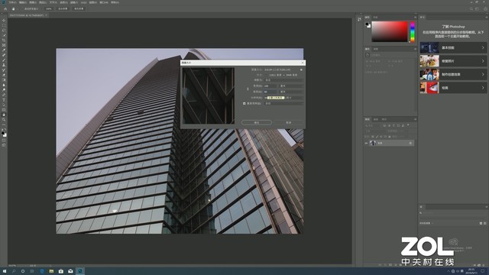Image resolution: width=489 pixels, height=275 pixels.
Task: Click the Height input field
Action: coord(270,92)
